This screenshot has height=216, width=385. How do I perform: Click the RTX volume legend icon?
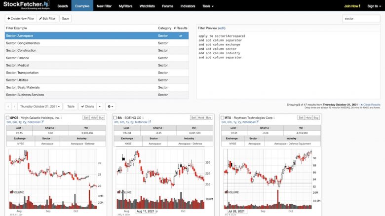click(x=226, y=192)
